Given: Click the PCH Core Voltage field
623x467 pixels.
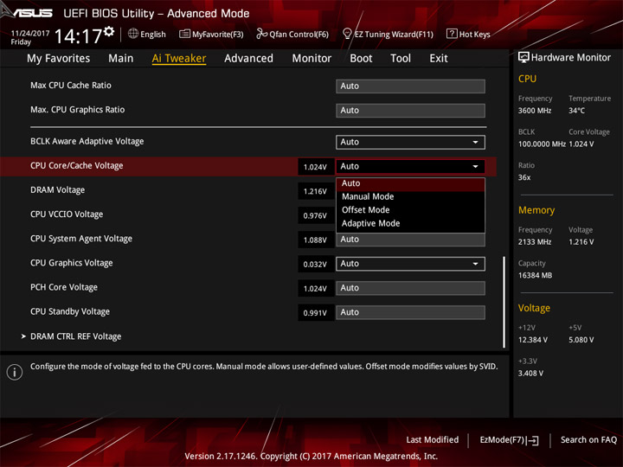Looking at the screenshot, I should click(410, 288).
